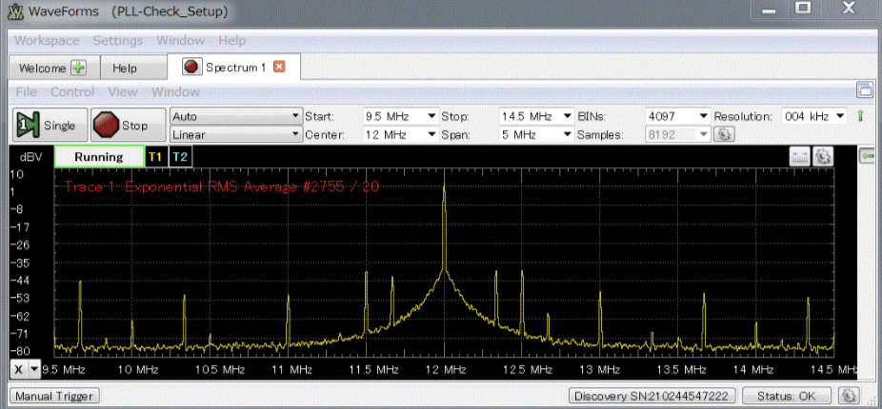
Task: Click the status bar gear icon
Action: 849,396
